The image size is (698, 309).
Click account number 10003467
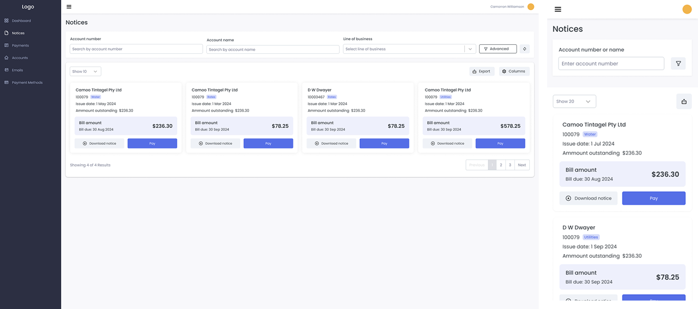316,97
